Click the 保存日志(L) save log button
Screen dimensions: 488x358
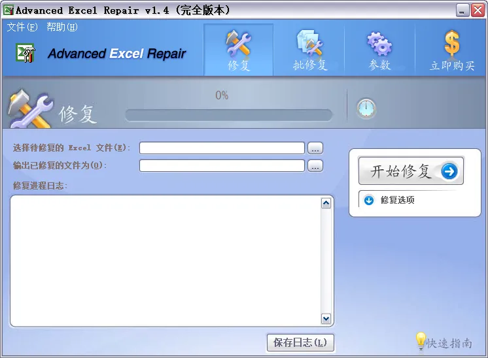[x=300, y=342]
